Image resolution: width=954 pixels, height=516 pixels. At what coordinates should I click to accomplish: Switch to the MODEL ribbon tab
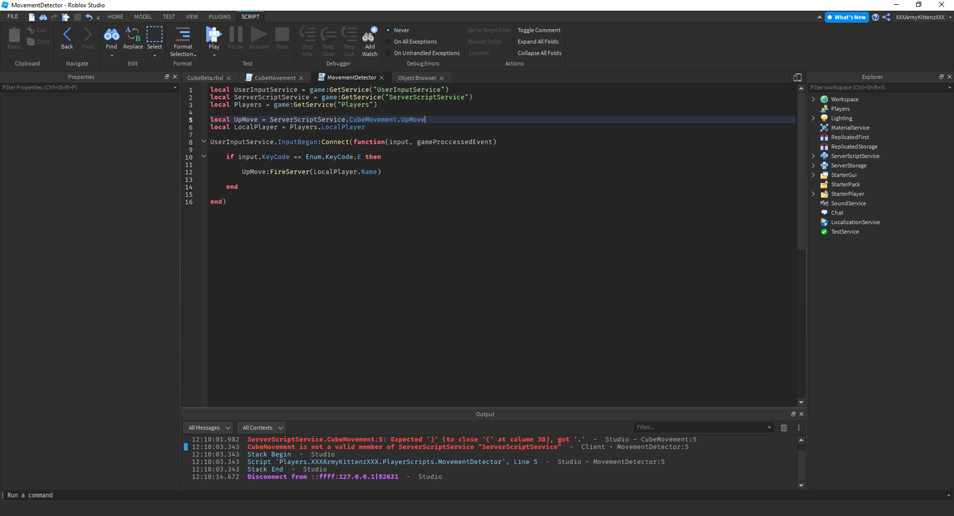(142, 16)
